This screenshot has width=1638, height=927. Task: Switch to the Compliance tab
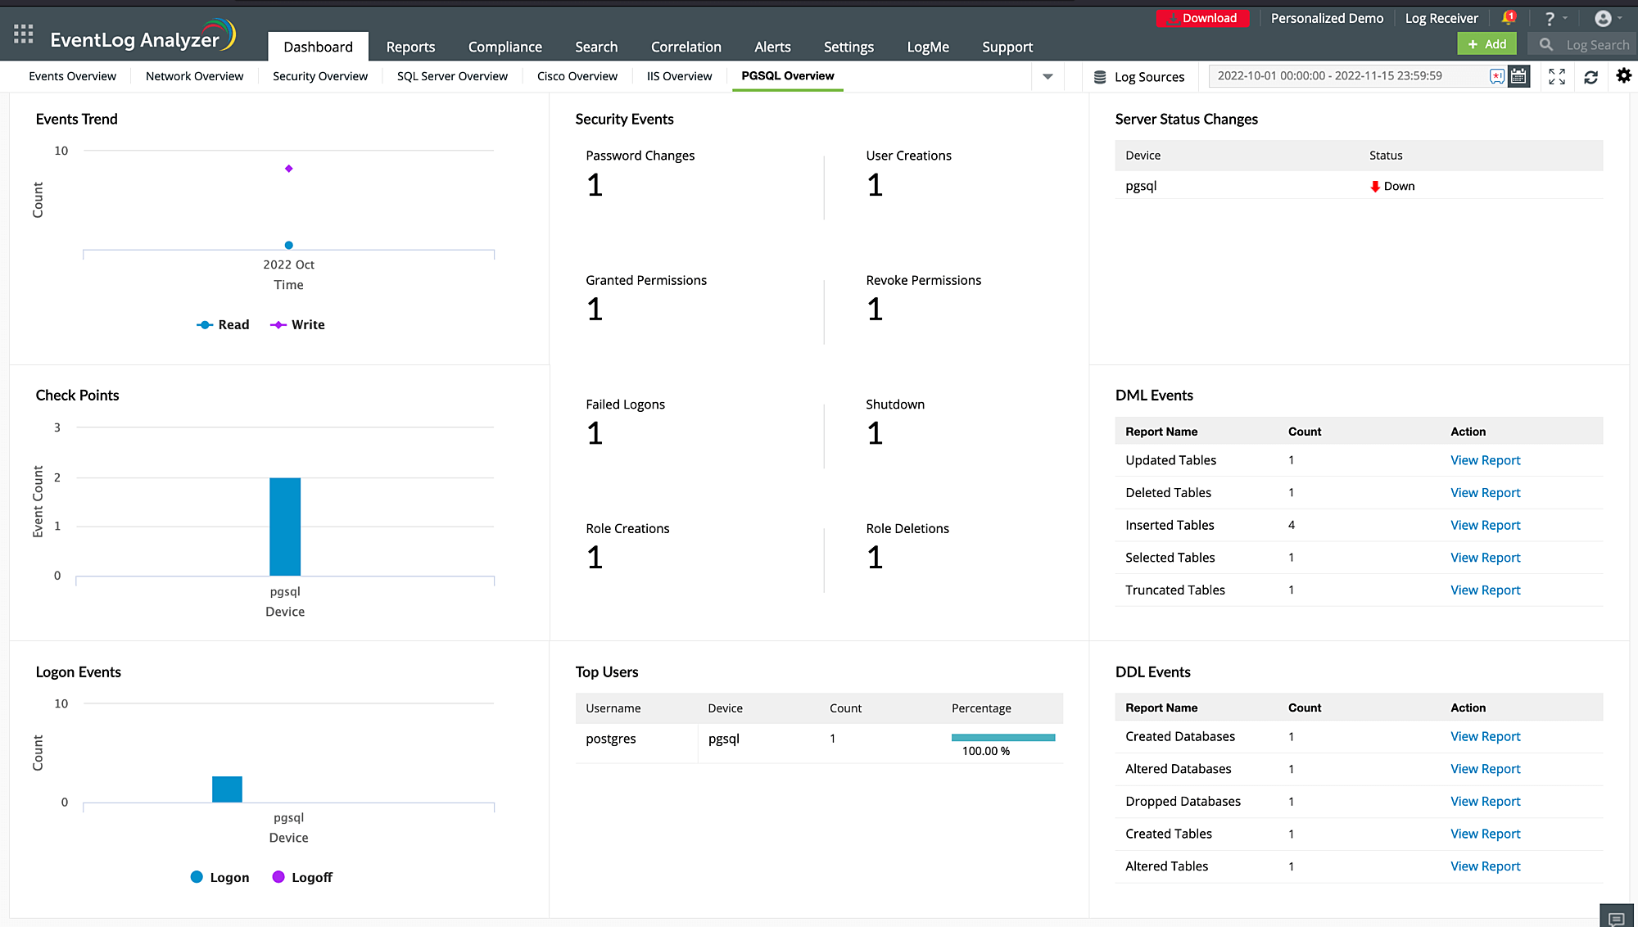tap(505, 47)
